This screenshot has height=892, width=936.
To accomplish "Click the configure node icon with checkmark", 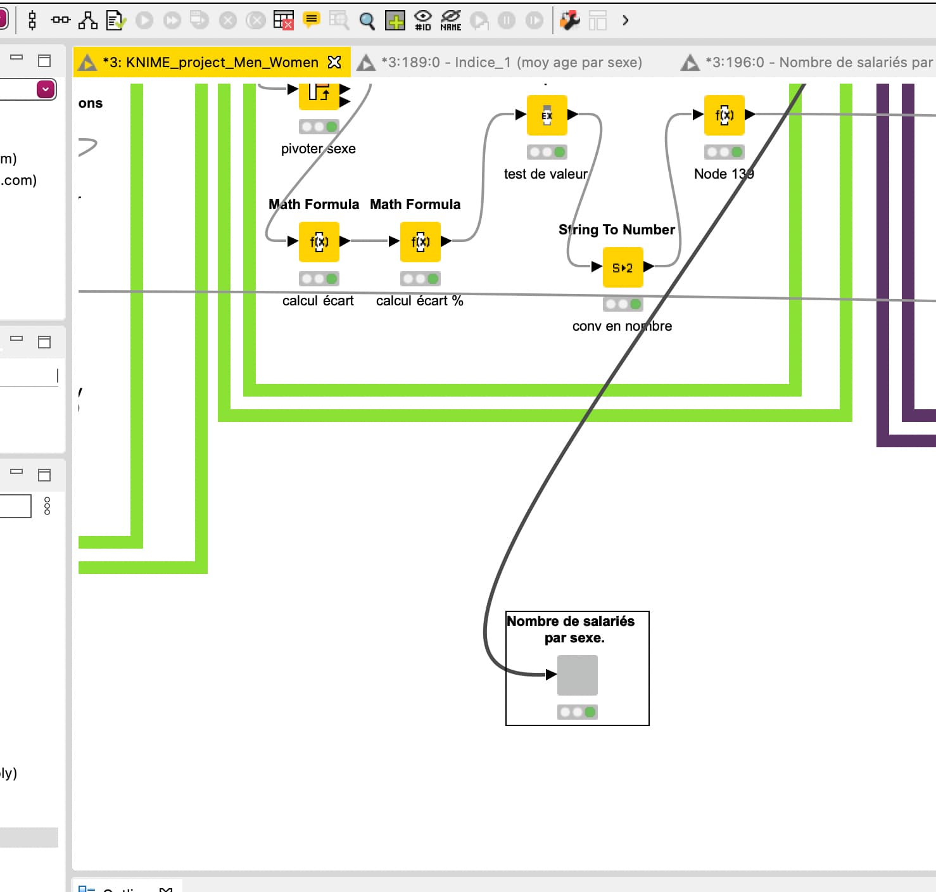I will pyautogui.click(x=116, y=20).
